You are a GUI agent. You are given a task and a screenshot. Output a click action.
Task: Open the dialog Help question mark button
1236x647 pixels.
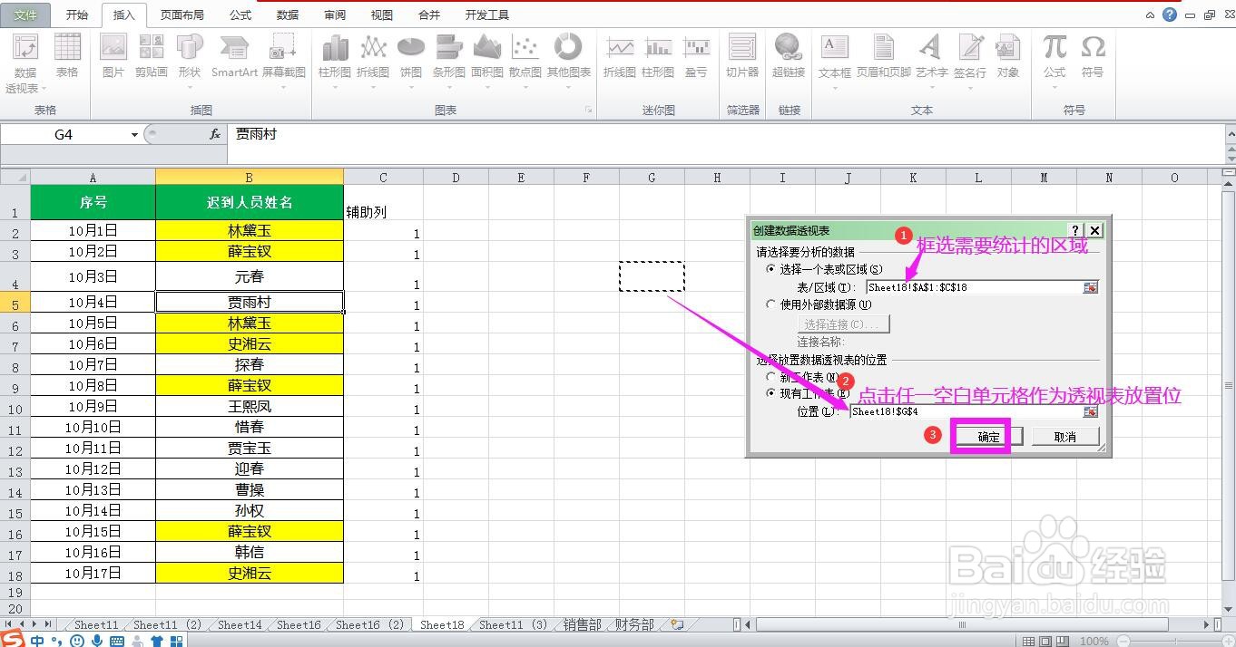1076,231
